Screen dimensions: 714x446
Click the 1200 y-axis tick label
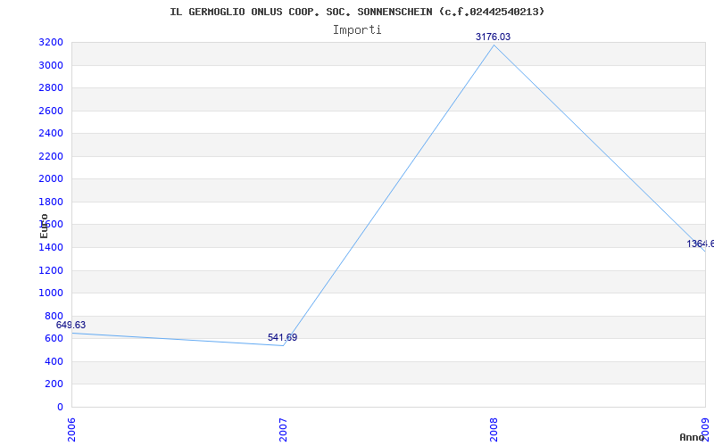[x=51, y=271]
